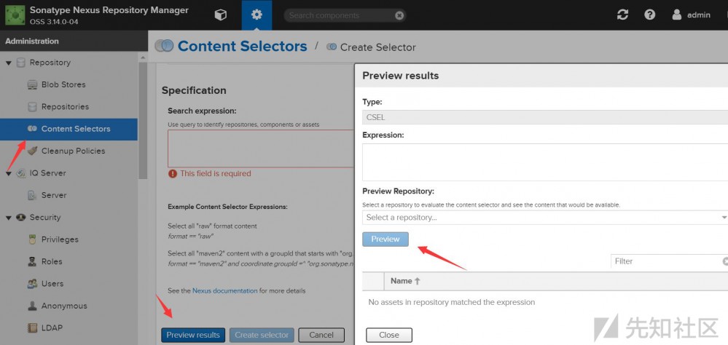Collapse the Repository tree node
Viewport: 728px width, 345px height.
pyautogui.click(x=9, y=63)
